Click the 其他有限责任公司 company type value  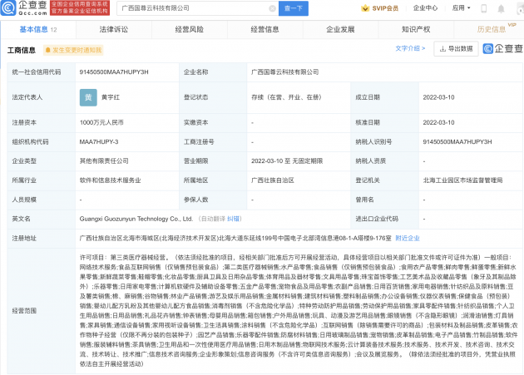pyautogui.click(x=104, y=160)
